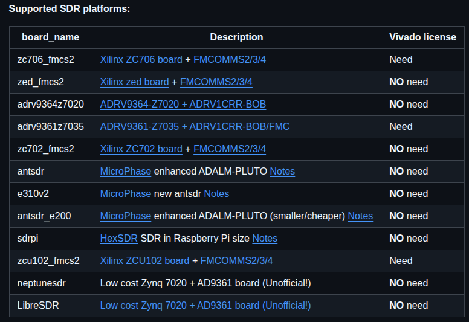
Task: Click the zcu102_fmcs2 board name cell
Action: pos(51,261)
